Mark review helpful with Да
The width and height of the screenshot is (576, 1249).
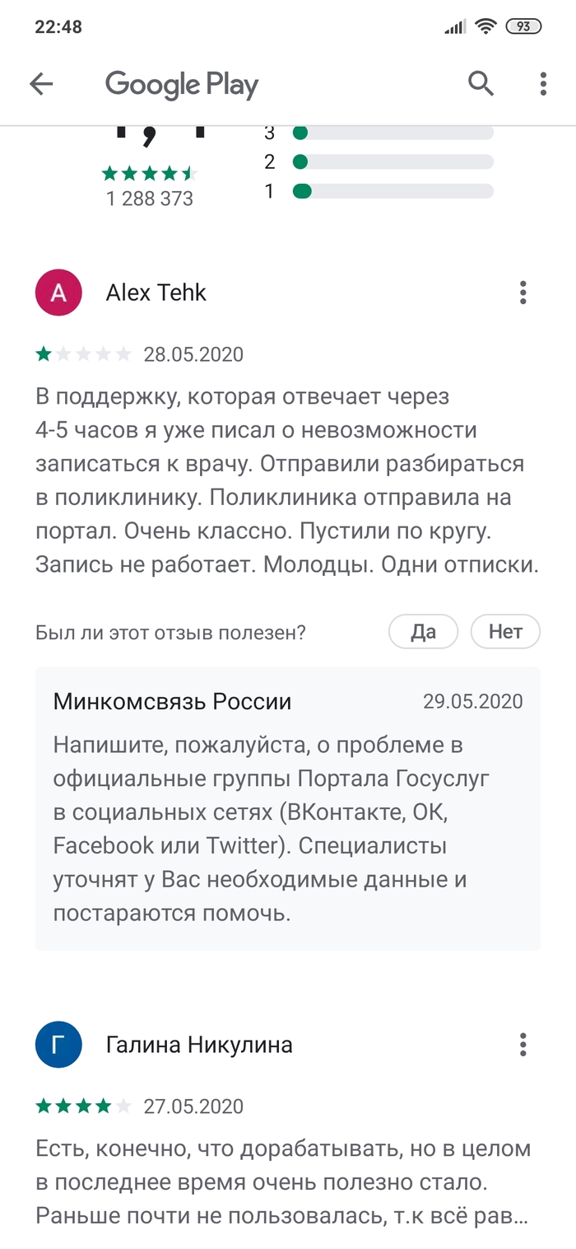point(423,632)
